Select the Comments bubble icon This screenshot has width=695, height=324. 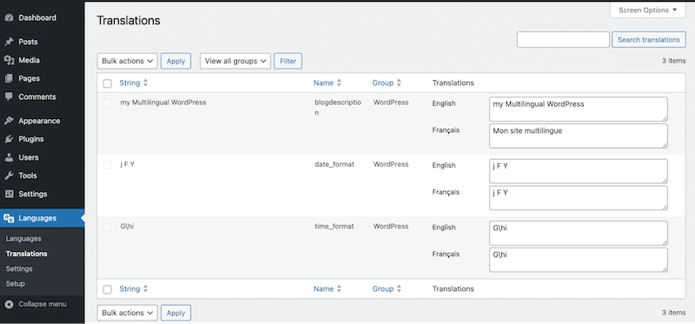9,96
